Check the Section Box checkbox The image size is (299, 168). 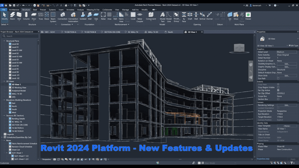click(x=278, y=99)
